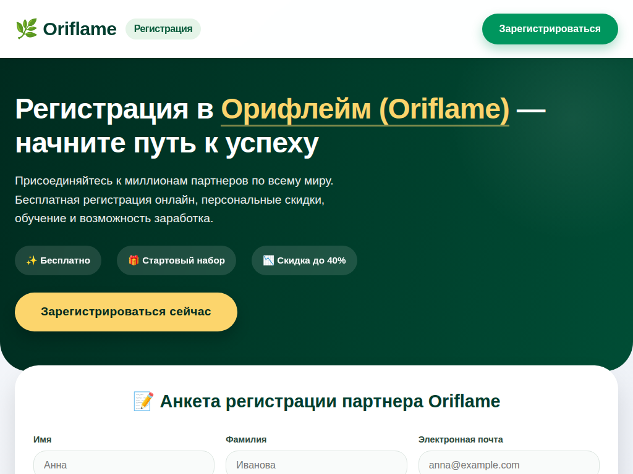633x474 pixels.
Task: Focus the Имя input field
Action: pyautogui.click(x=124, y=464)
